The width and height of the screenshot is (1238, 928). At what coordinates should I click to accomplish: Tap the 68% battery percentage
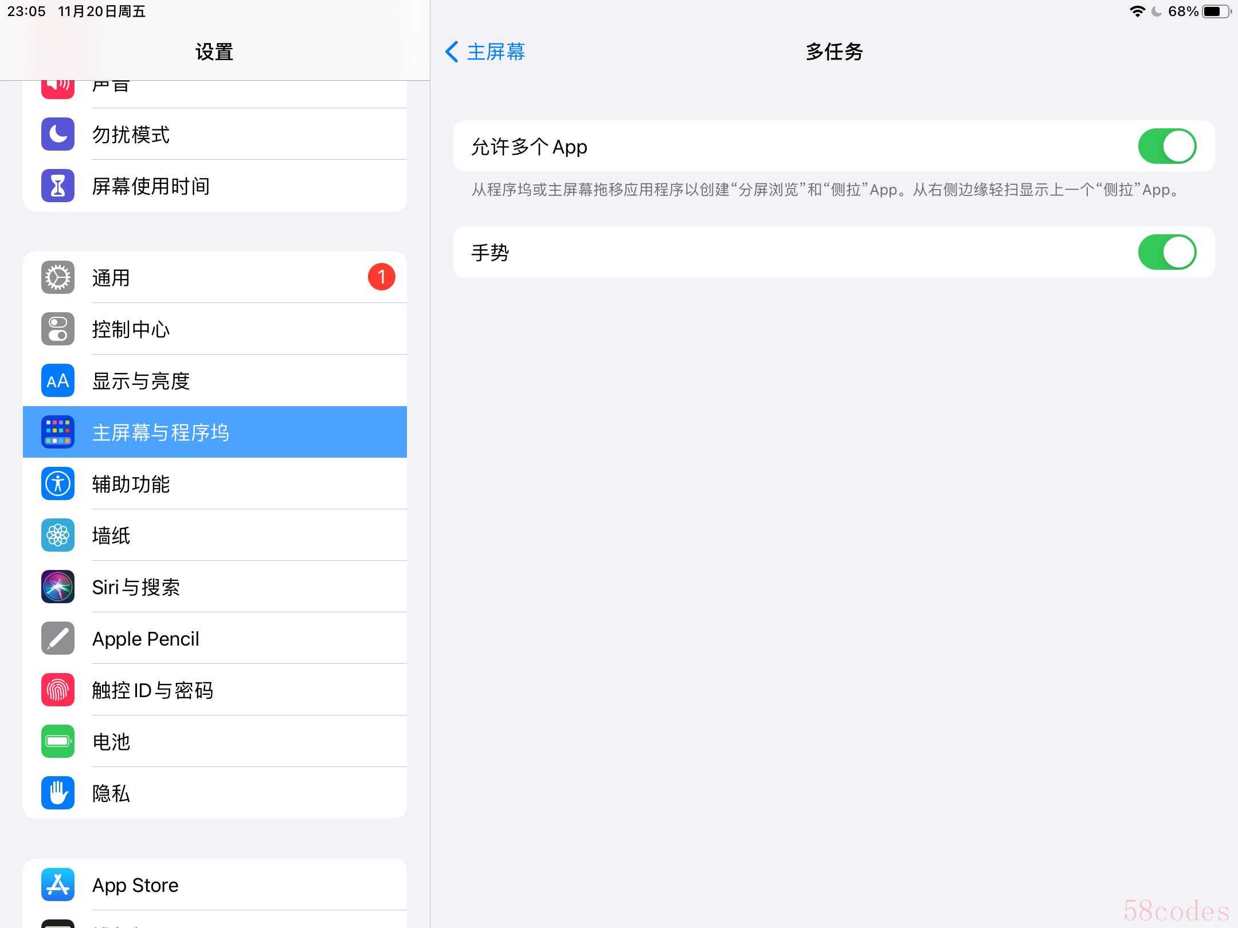click(1183, 11)
